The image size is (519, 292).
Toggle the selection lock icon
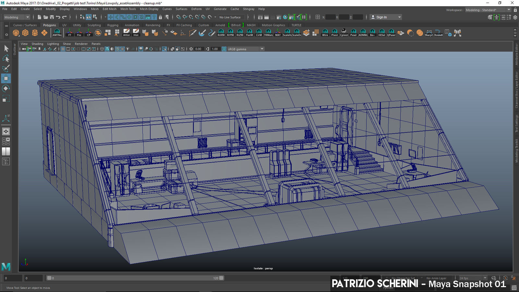click(160, 17)
